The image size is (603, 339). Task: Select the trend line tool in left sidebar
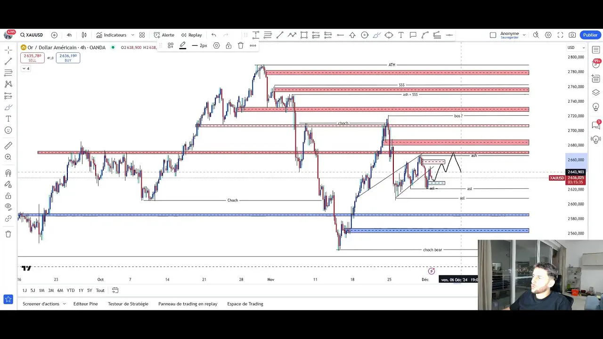[8, 61]
